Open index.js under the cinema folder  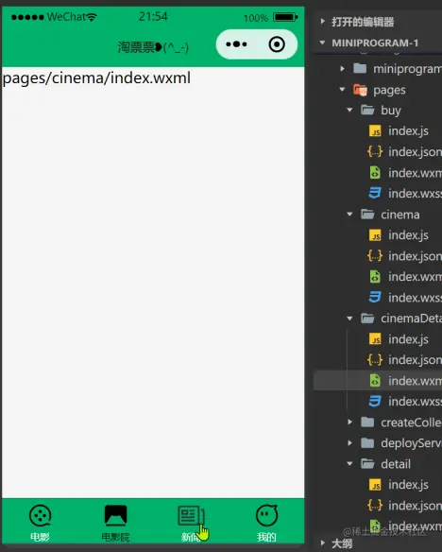[x=408, y=234]
